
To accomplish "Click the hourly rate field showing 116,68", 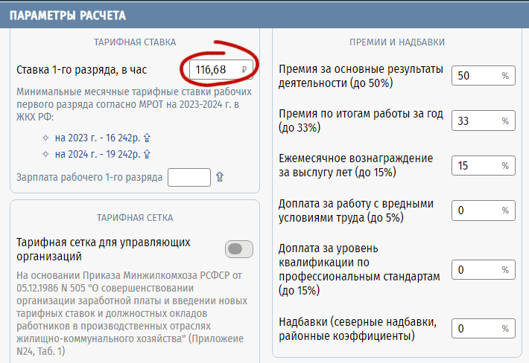I will 221,70.
